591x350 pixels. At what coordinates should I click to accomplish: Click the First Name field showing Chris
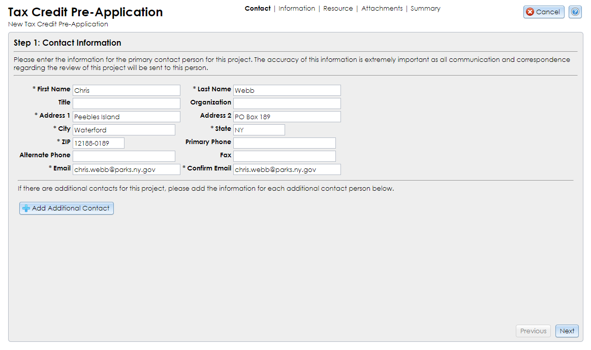tap(126, 90)
